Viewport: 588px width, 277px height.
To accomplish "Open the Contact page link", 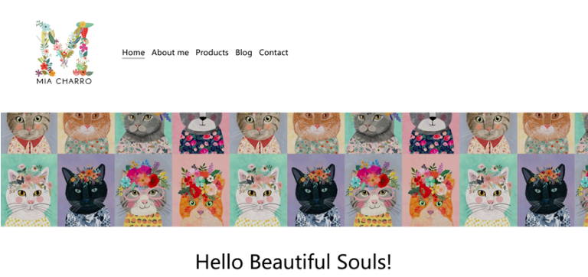I will pyautogui.click(x=273, y=53).
